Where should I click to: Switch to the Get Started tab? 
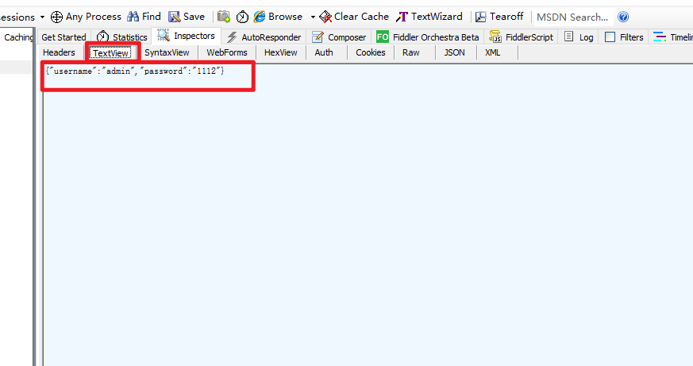(64, 37)
